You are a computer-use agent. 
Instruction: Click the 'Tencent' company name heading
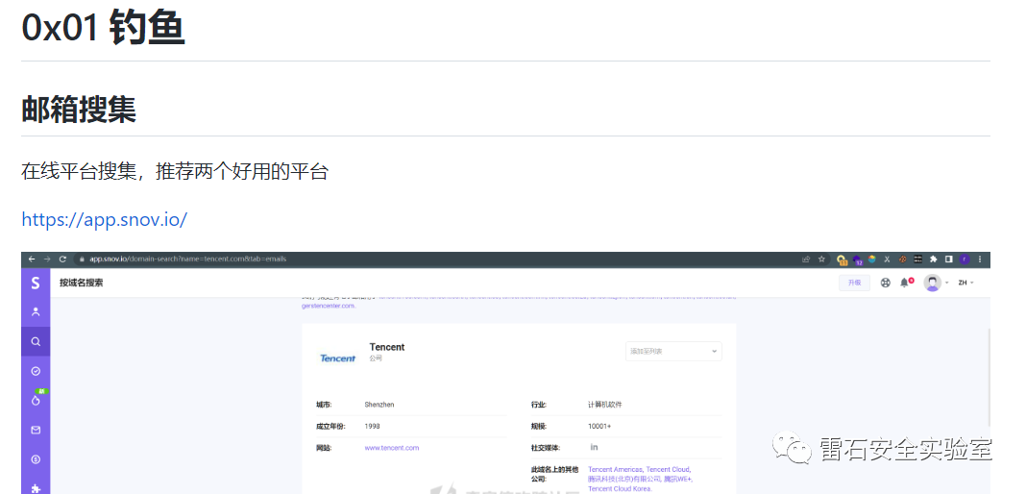click(x=387, y=347)
